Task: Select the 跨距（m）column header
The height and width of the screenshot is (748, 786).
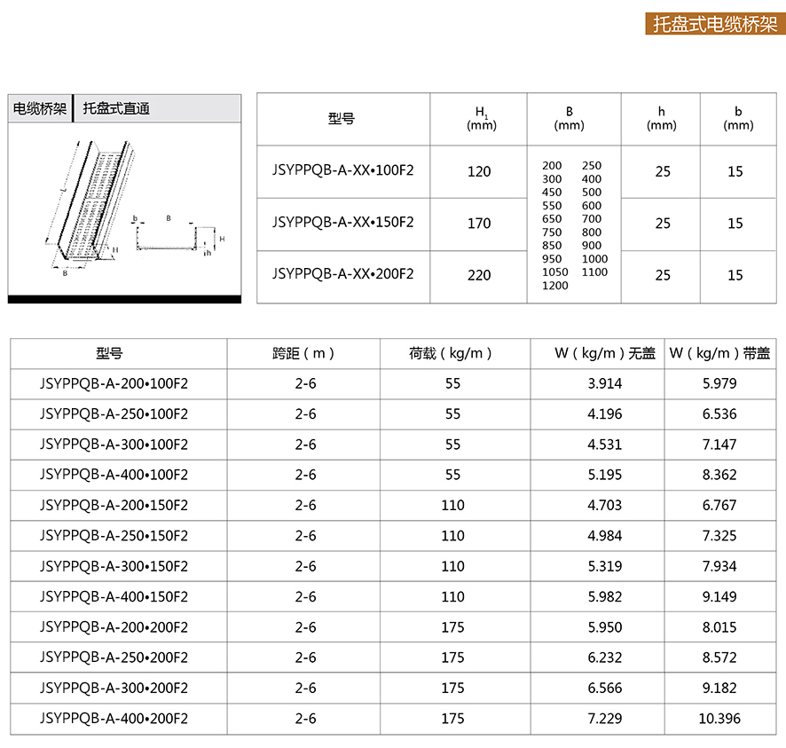Action: [303, 353]
